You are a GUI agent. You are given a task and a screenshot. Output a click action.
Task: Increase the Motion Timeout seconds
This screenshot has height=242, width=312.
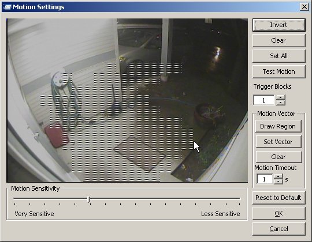point(278,176)
